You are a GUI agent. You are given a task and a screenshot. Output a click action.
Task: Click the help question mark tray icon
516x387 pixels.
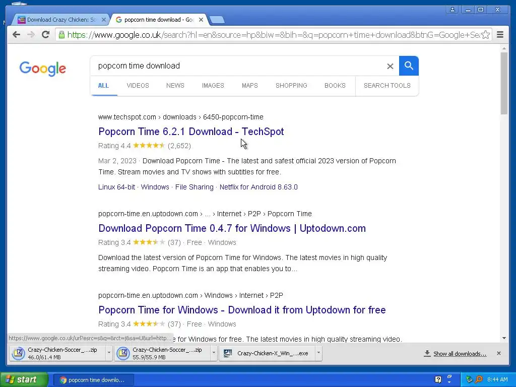click(438, 379)
